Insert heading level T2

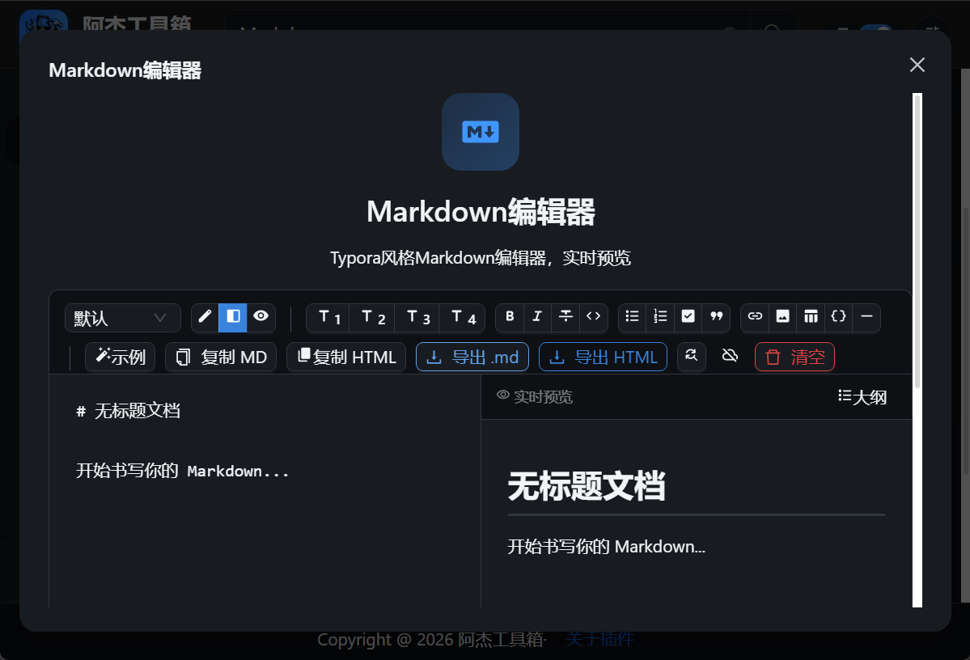coord(372,318)
